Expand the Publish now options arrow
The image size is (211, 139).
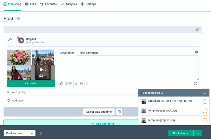click(x=198, y=133)
